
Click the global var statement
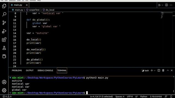coord(40,23)
